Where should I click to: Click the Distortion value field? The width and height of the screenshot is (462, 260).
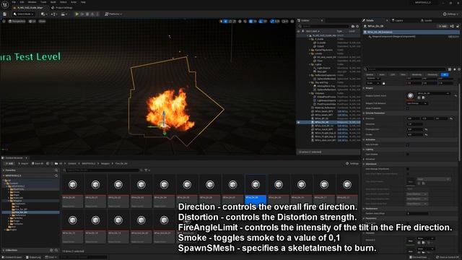(416, 124)
